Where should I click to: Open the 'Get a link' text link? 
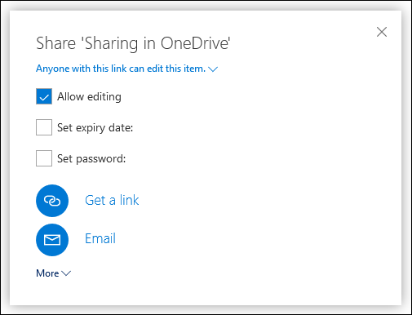coord(112,200)
